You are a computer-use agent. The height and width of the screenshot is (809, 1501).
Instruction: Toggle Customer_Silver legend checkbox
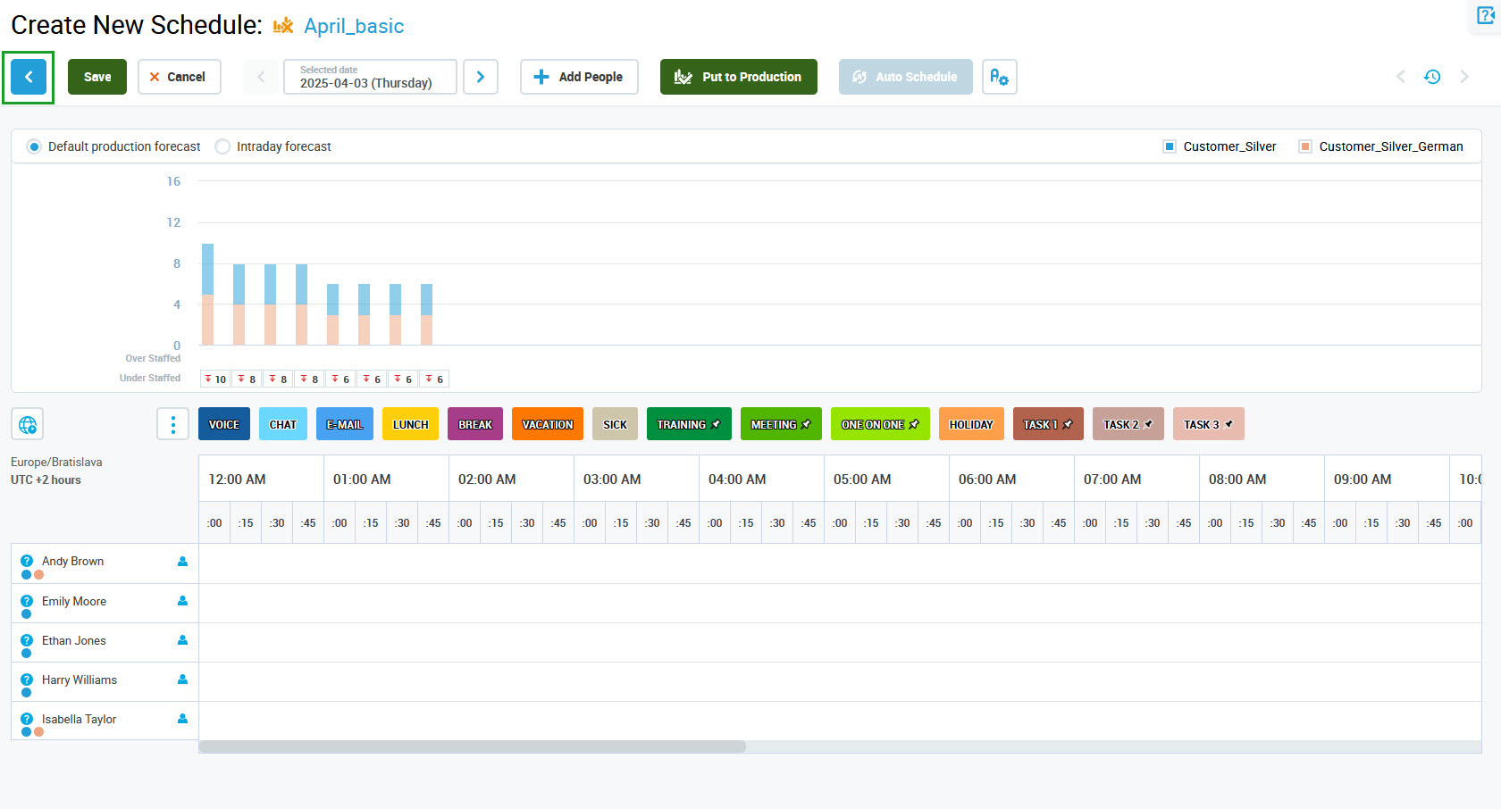point(1170,146)
